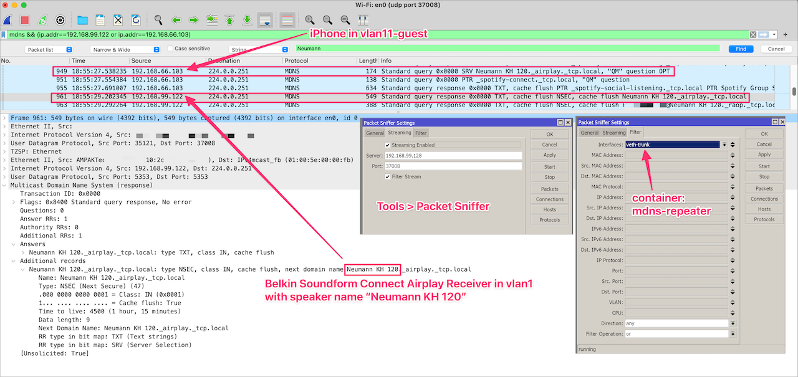Expand the Flags: 0x8400 tree row
Viewport: 798px width, 377px height.
click(14, 202)
